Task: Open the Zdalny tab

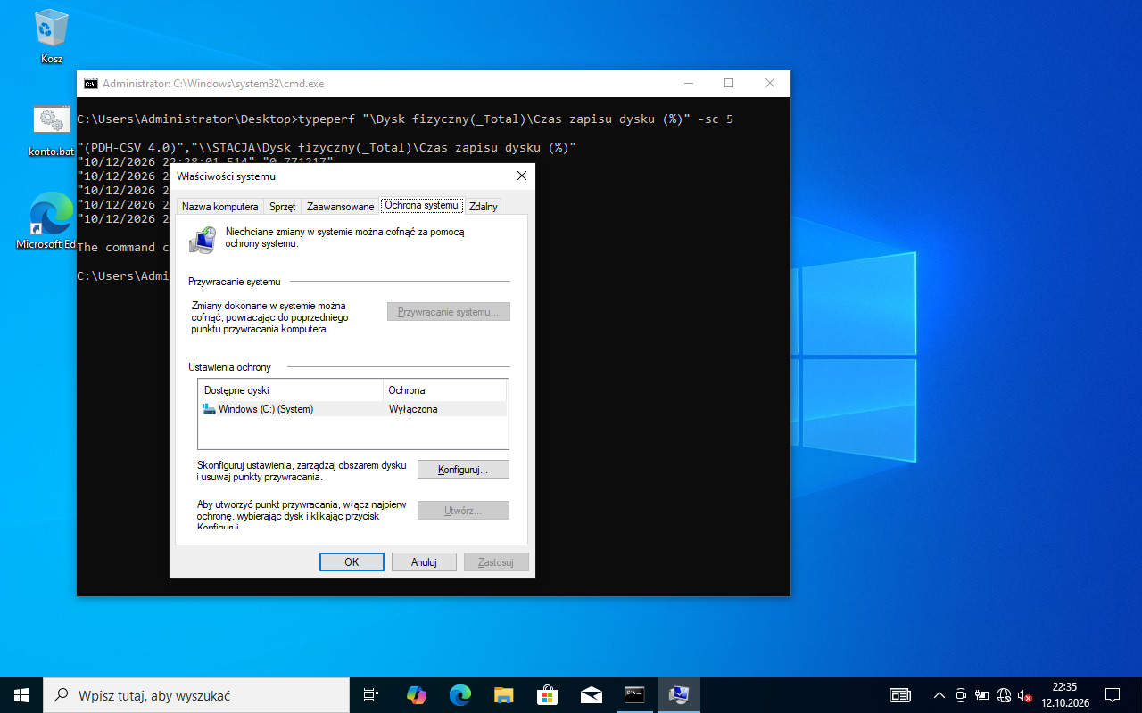Action: (483, 206)
